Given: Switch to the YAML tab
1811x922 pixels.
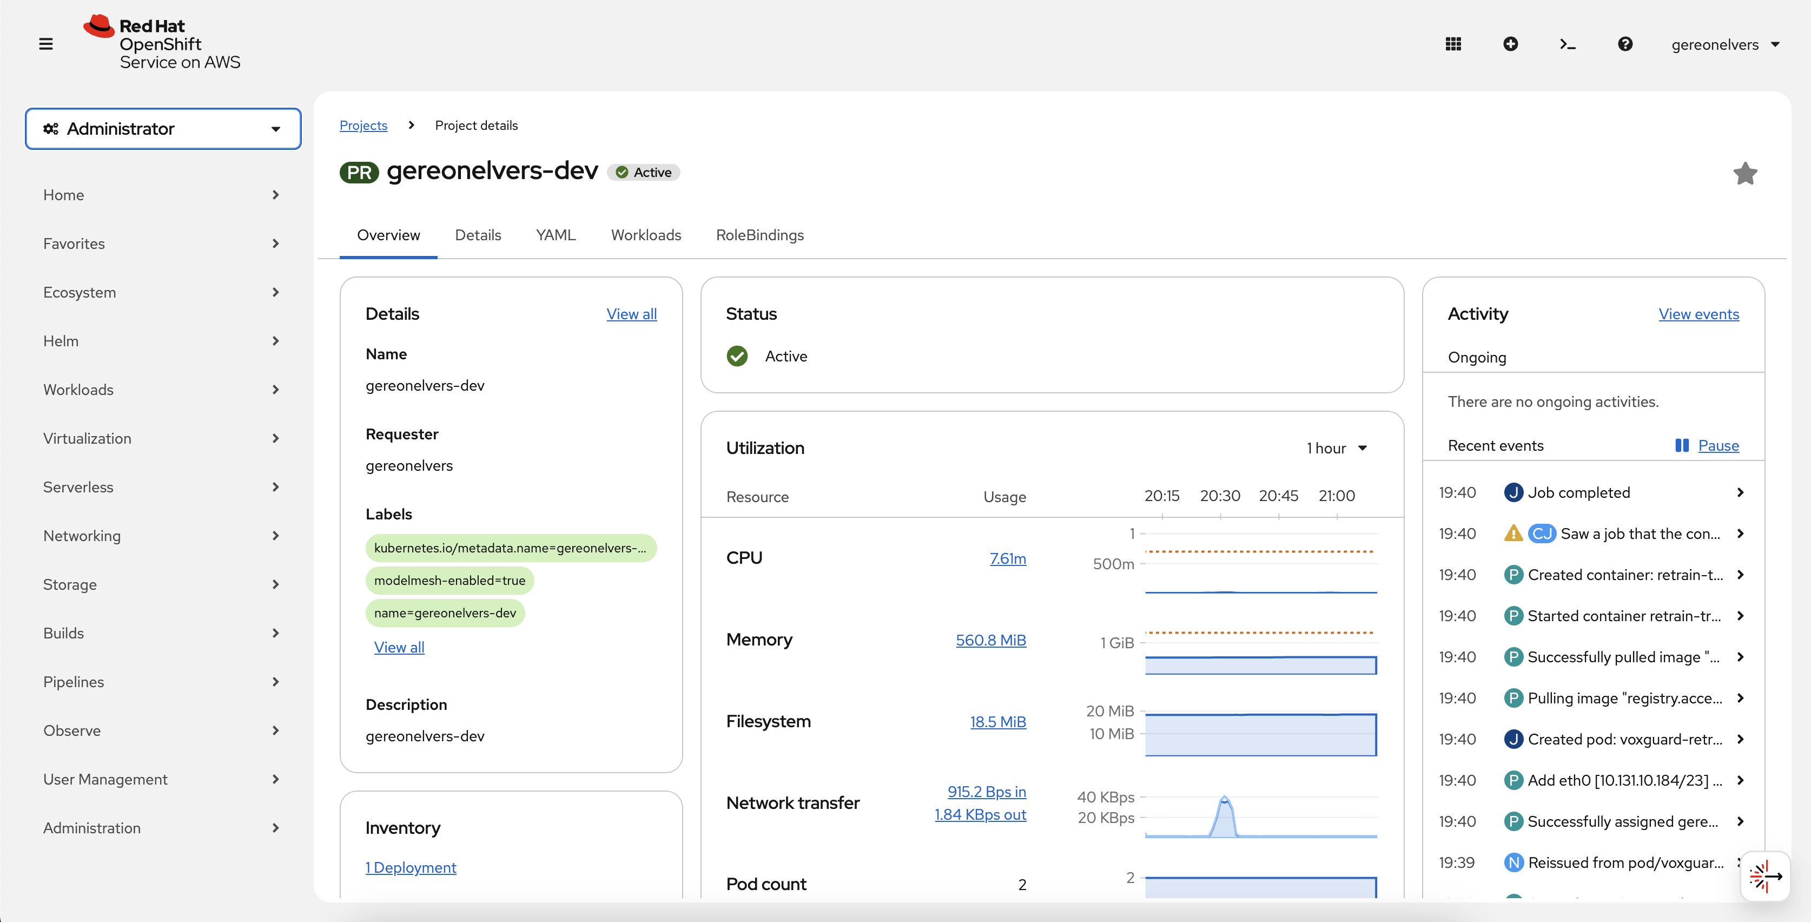Looking at the screenshot, I should [554, 235].
